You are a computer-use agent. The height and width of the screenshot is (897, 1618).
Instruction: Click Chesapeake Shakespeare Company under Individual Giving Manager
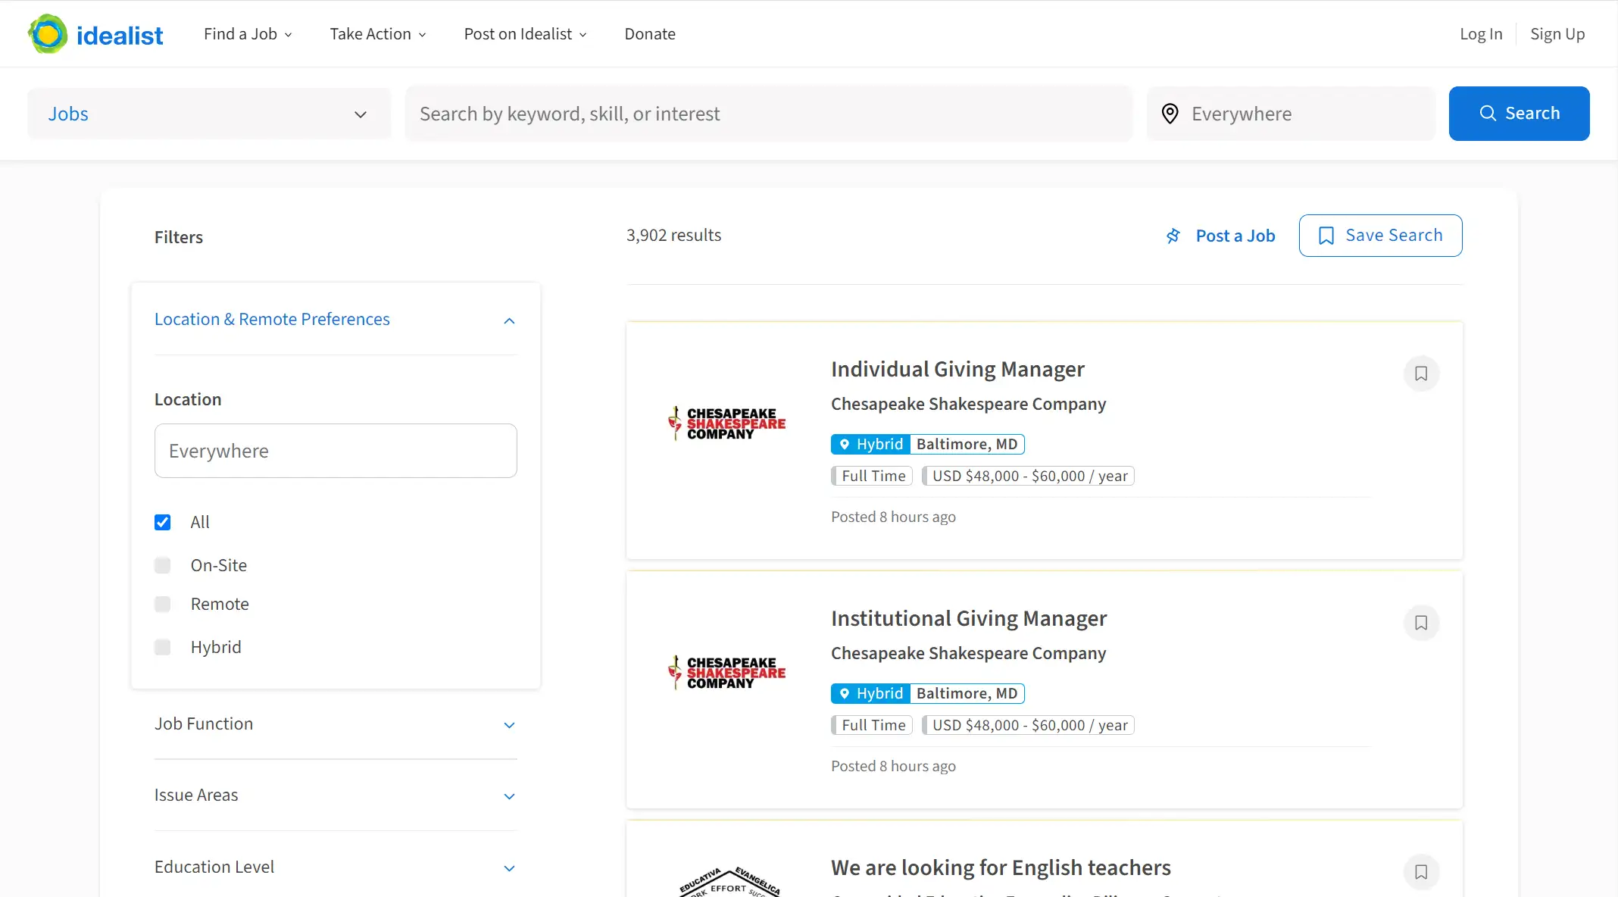(968, 405)
